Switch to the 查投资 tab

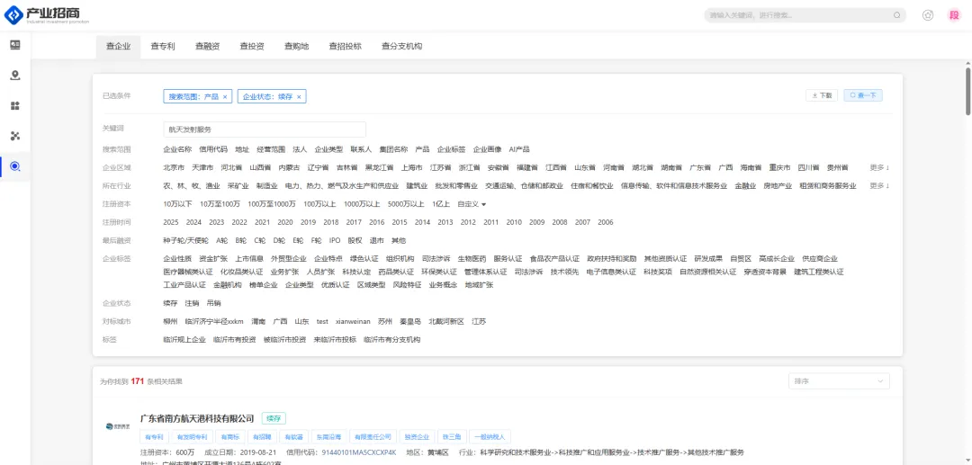pyautogui.click(x=252, y=46)
